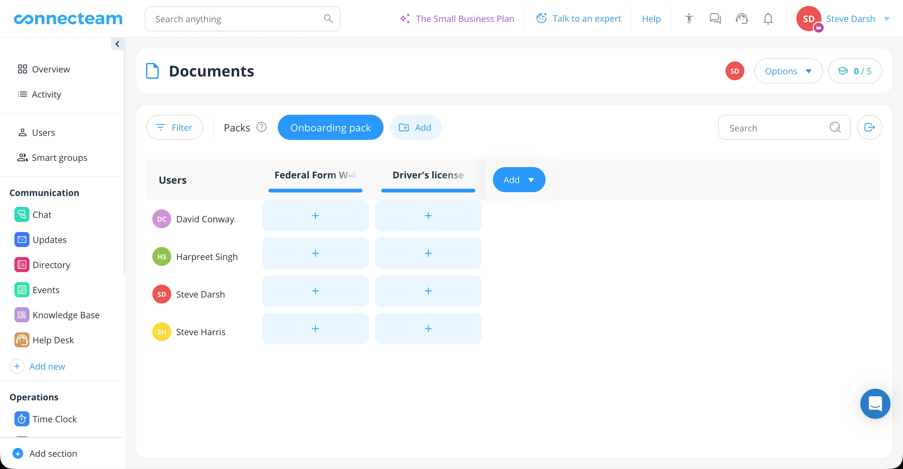Add a document for David Conway's Federal Form
This screenshot has width=903, height=469.
click(x=315, y=216)
